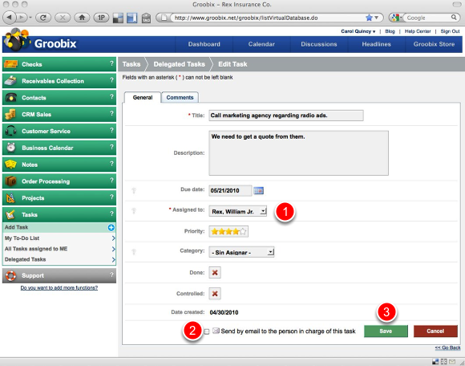Image resolution: width=465 pixels, height=366 pixels.
Task: Click the Google search magnifier icon
Action: point(454,18)
